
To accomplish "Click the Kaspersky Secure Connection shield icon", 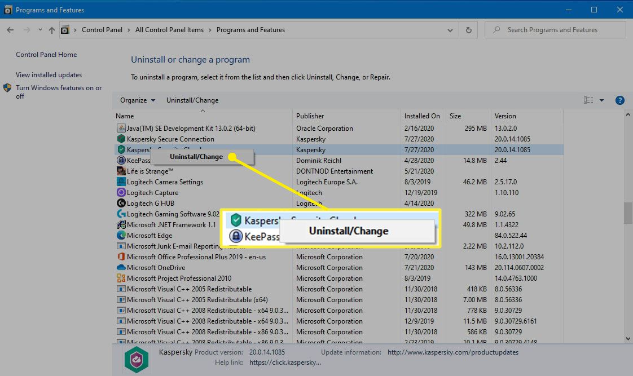I will click(121, 139).
